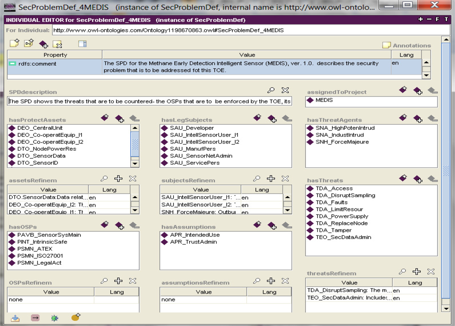The height and width of the screenshot is (326, 455).
Task: Toggle the panel layout icon beside annotation tools
Action: click(x=82, y=44)
